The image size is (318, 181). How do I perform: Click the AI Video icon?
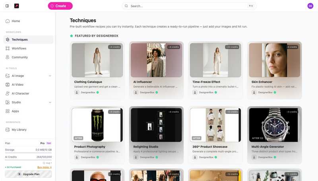click(8, 85)
